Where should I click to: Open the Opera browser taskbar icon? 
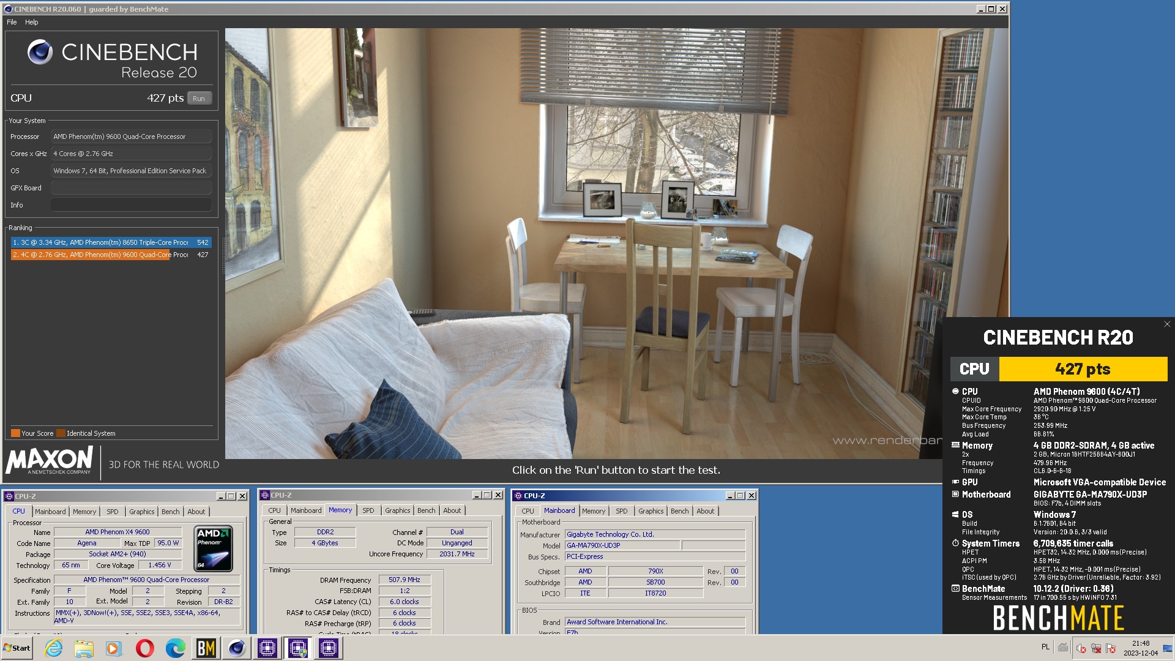144,648
